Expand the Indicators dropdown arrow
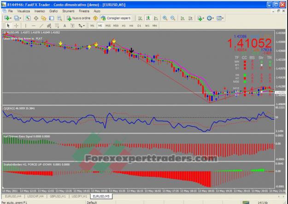The image size is (288, 204). click(x=203, y=18)
